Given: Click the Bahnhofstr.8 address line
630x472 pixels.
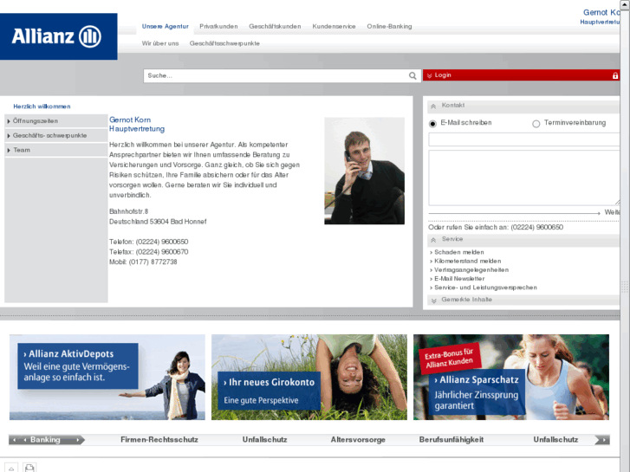Looking at the screenshot, I should [x=128, y=211].
